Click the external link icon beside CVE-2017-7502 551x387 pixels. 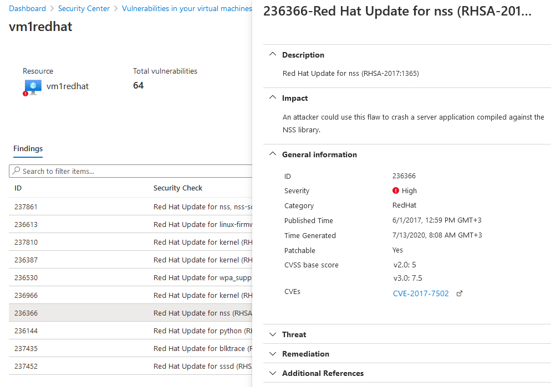pyautogui.click(x=460, y=293)
